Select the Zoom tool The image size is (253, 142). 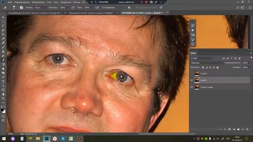point(3,98)
